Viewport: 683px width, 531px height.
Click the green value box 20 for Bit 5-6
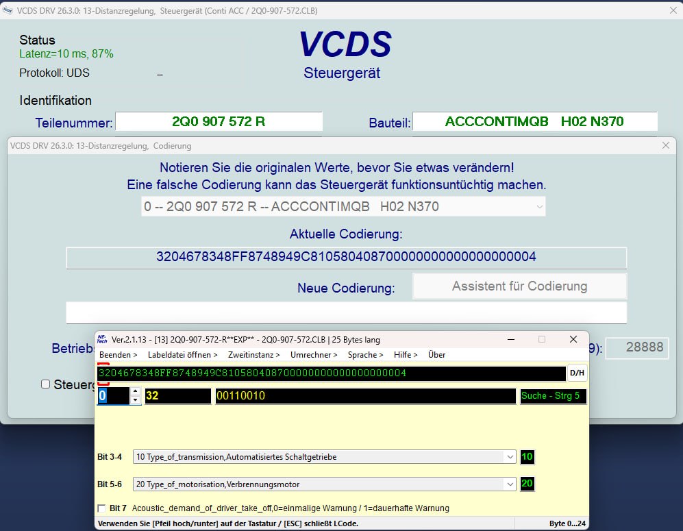coord(527,484)
